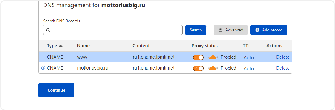
Task: Click the Continue button
Action: (56, 90)
